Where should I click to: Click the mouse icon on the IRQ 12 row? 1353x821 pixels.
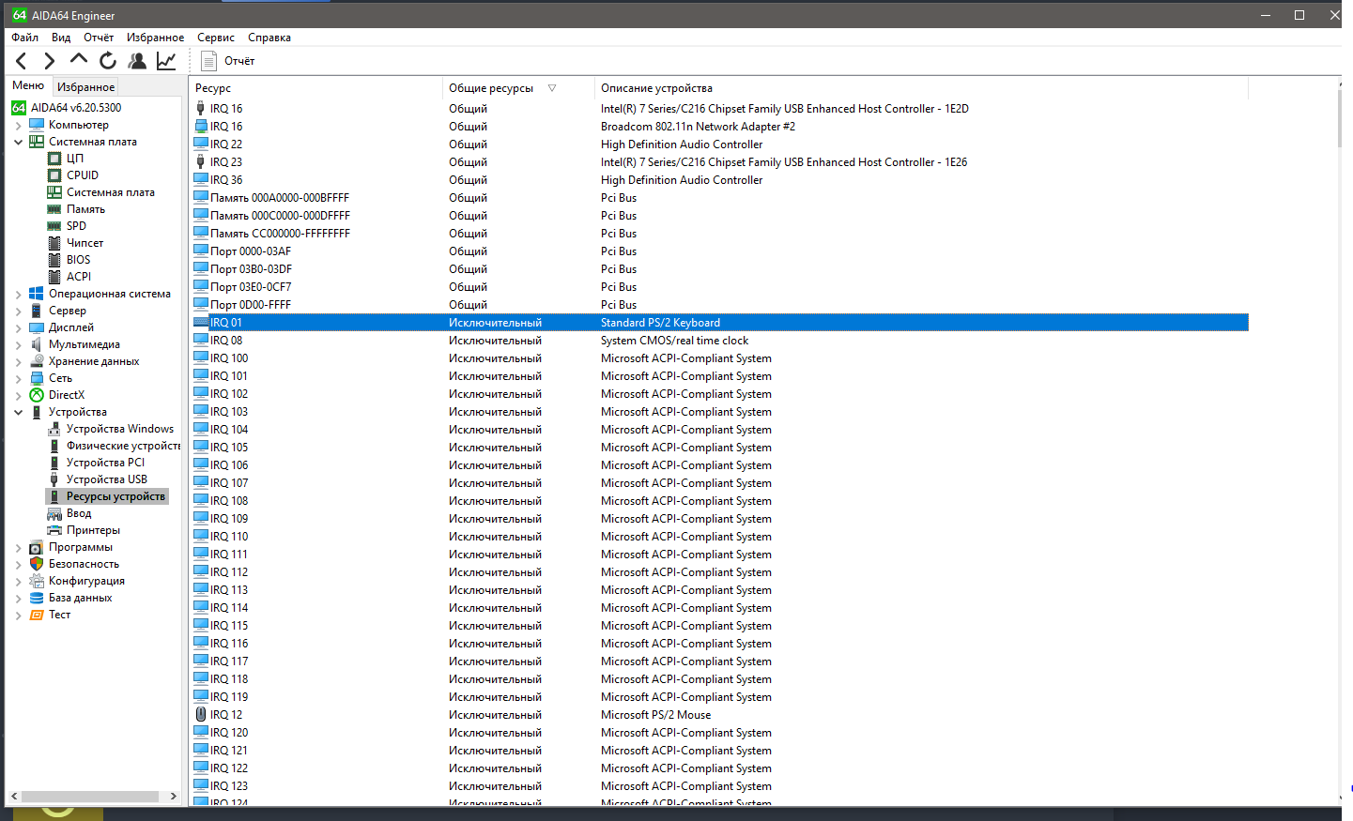201,715
